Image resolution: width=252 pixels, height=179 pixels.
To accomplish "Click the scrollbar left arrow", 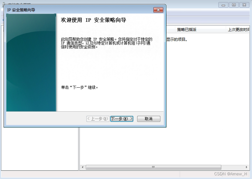I will (83, 167).
